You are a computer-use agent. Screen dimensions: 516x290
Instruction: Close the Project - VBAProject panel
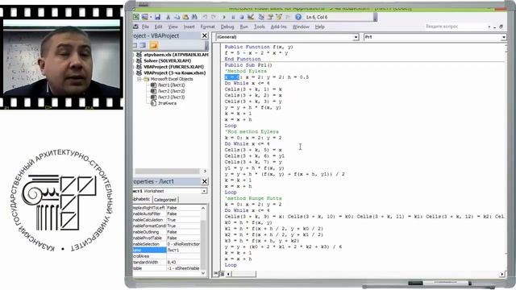tap(204, 35)
